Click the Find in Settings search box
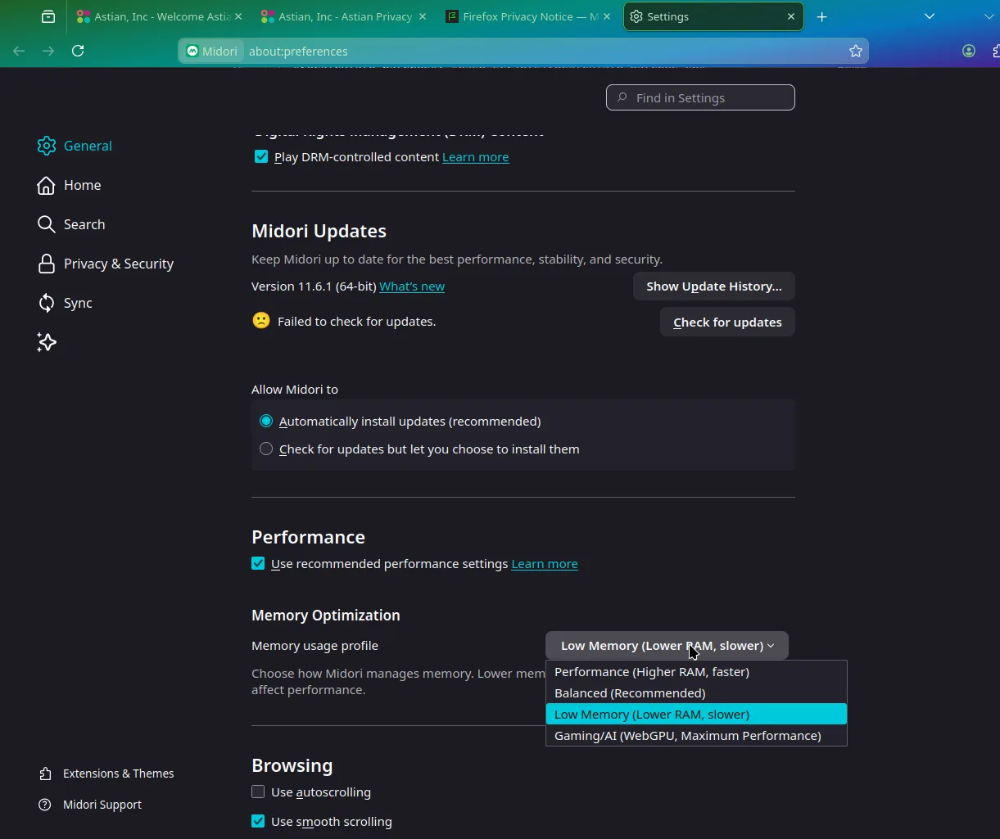 (700, 97)
